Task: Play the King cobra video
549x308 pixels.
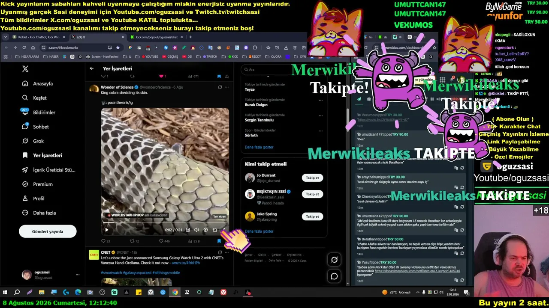Action: click(107, 230)
